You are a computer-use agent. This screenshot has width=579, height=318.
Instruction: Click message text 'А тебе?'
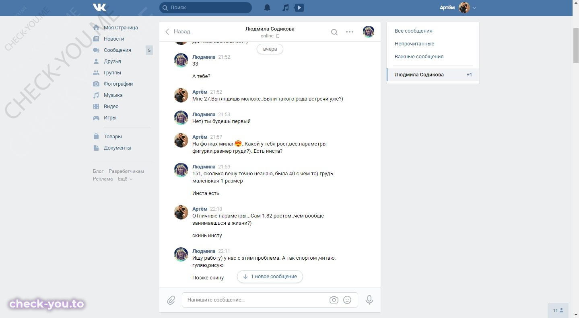tap(201, 76)
